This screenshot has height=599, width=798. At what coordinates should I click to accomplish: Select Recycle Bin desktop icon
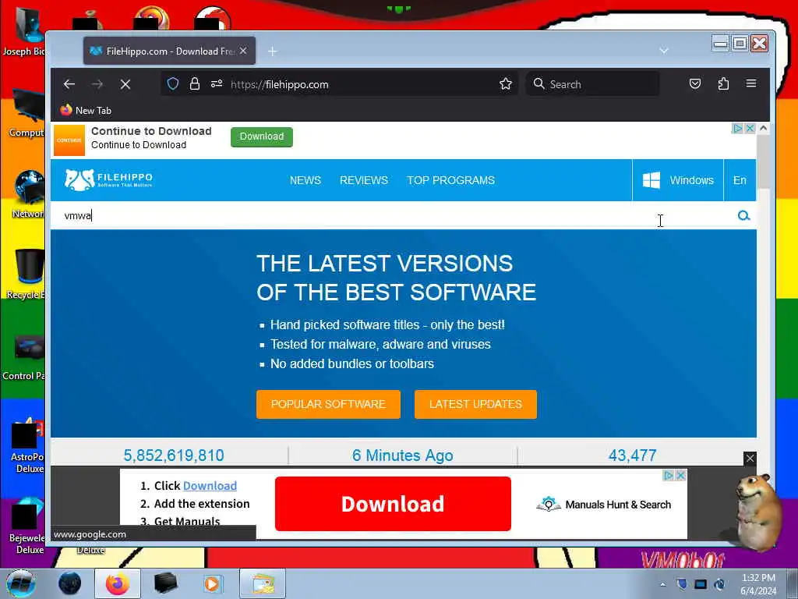tap(26, 274)
